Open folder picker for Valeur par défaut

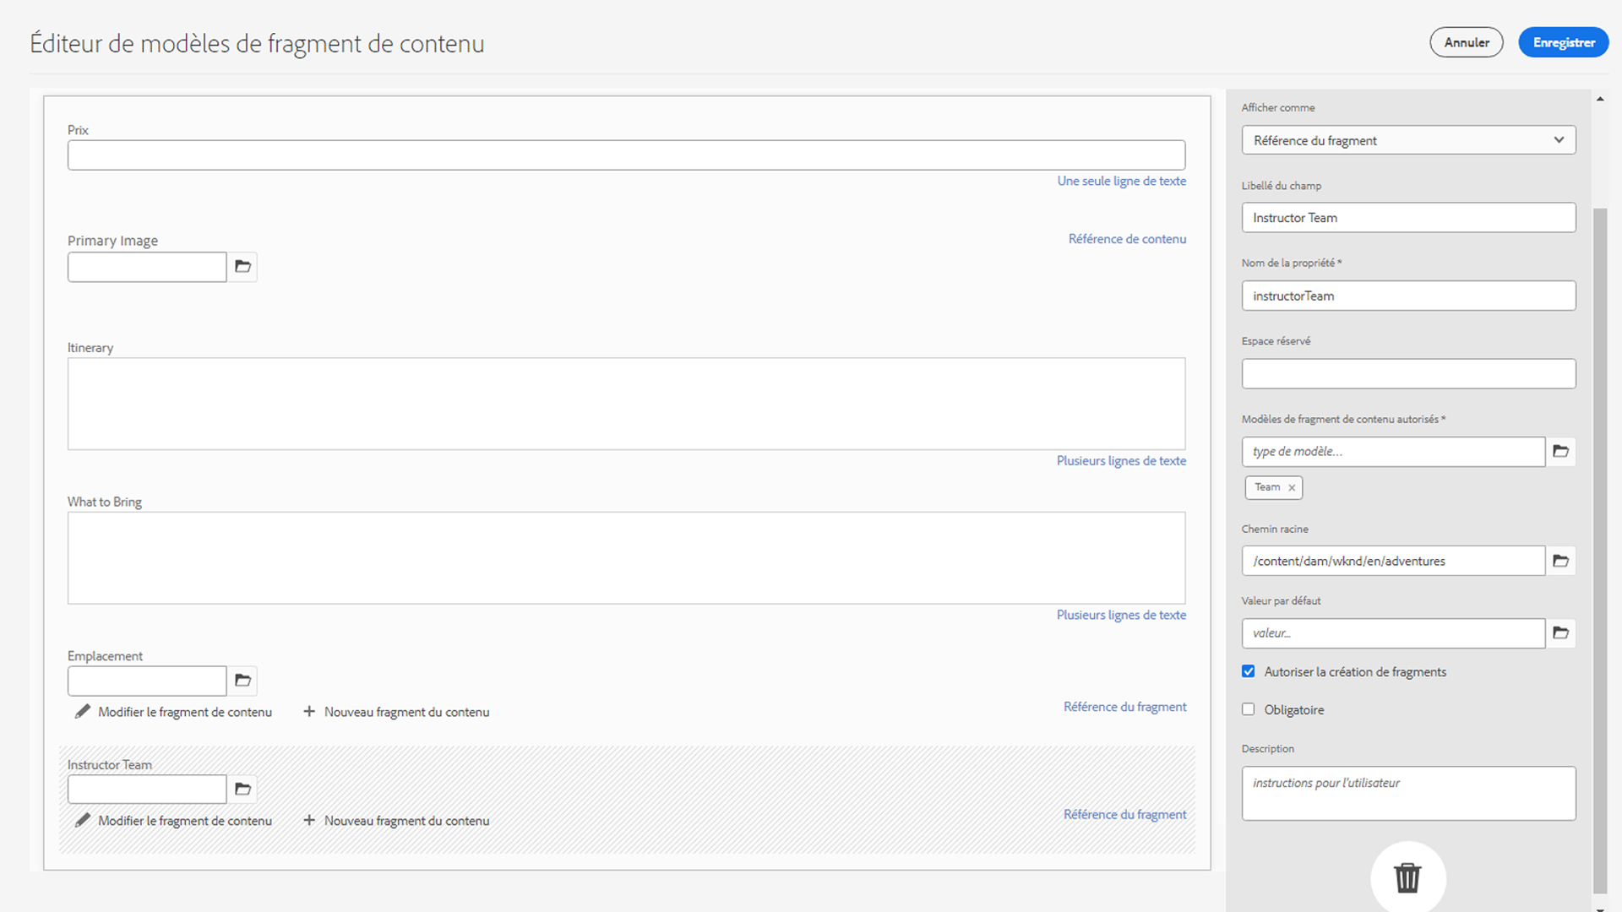[x=1560, y=633]
